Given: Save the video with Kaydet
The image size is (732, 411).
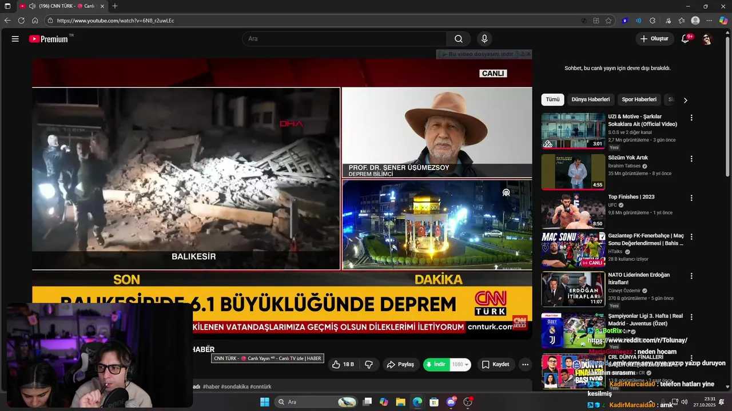Looking at the screenshot, I should coord(495,364).
